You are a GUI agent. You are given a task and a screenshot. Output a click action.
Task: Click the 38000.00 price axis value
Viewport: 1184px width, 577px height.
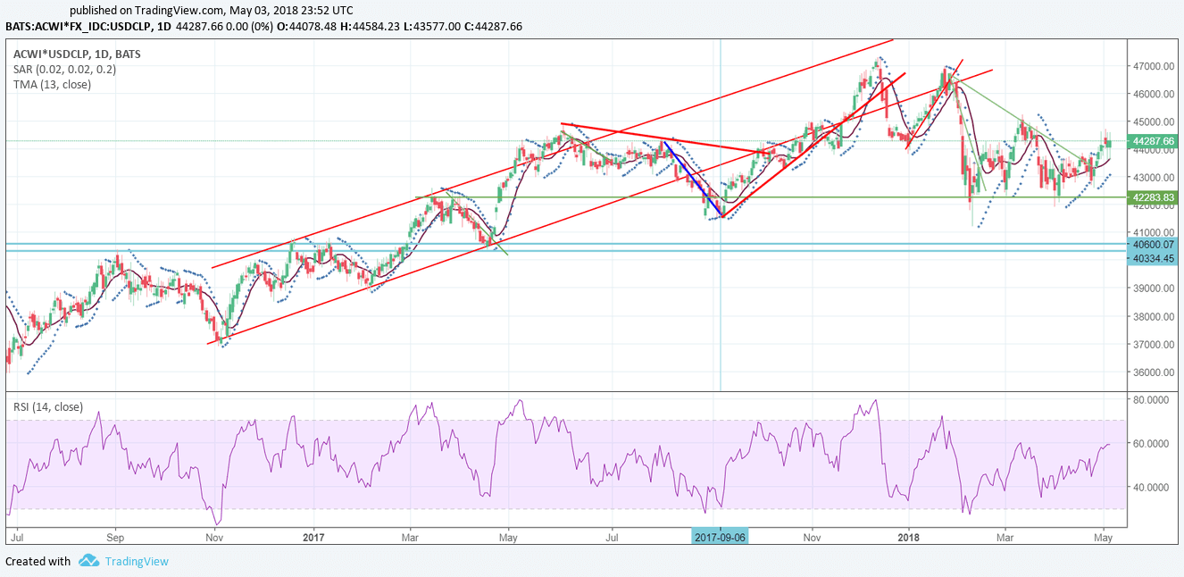pos(1153,316)
